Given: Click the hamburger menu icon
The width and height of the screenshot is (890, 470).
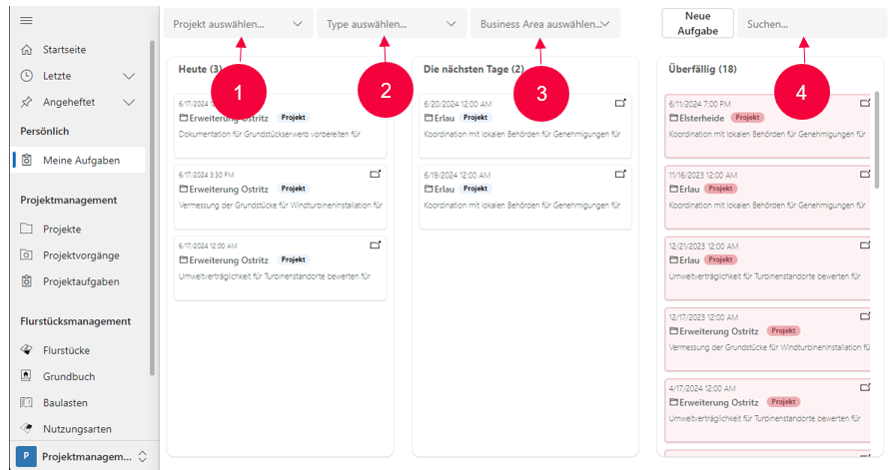Looking at the screenshot, I should coord(26,21).
